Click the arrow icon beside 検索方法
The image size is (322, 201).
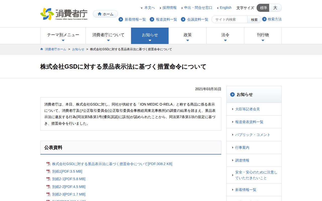point(264,19)
